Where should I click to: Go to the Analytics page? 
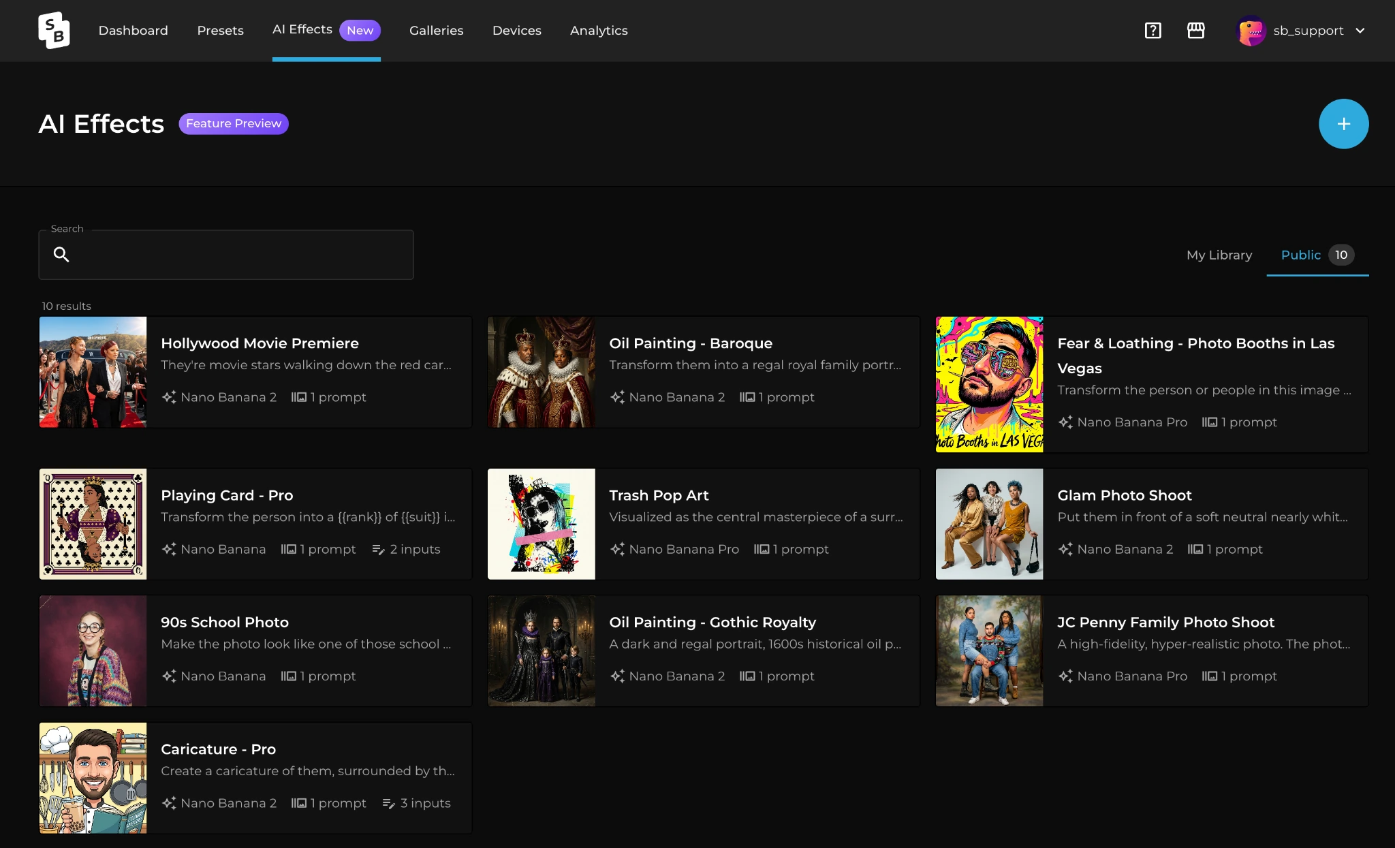599,31
